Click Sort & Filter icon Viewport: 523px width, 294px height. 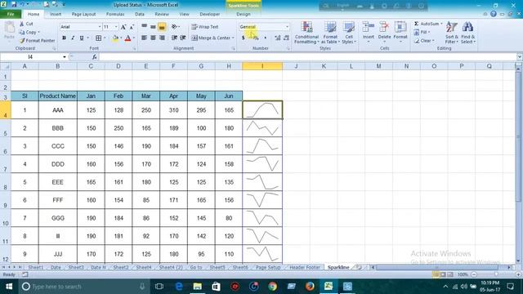[452, 27]
